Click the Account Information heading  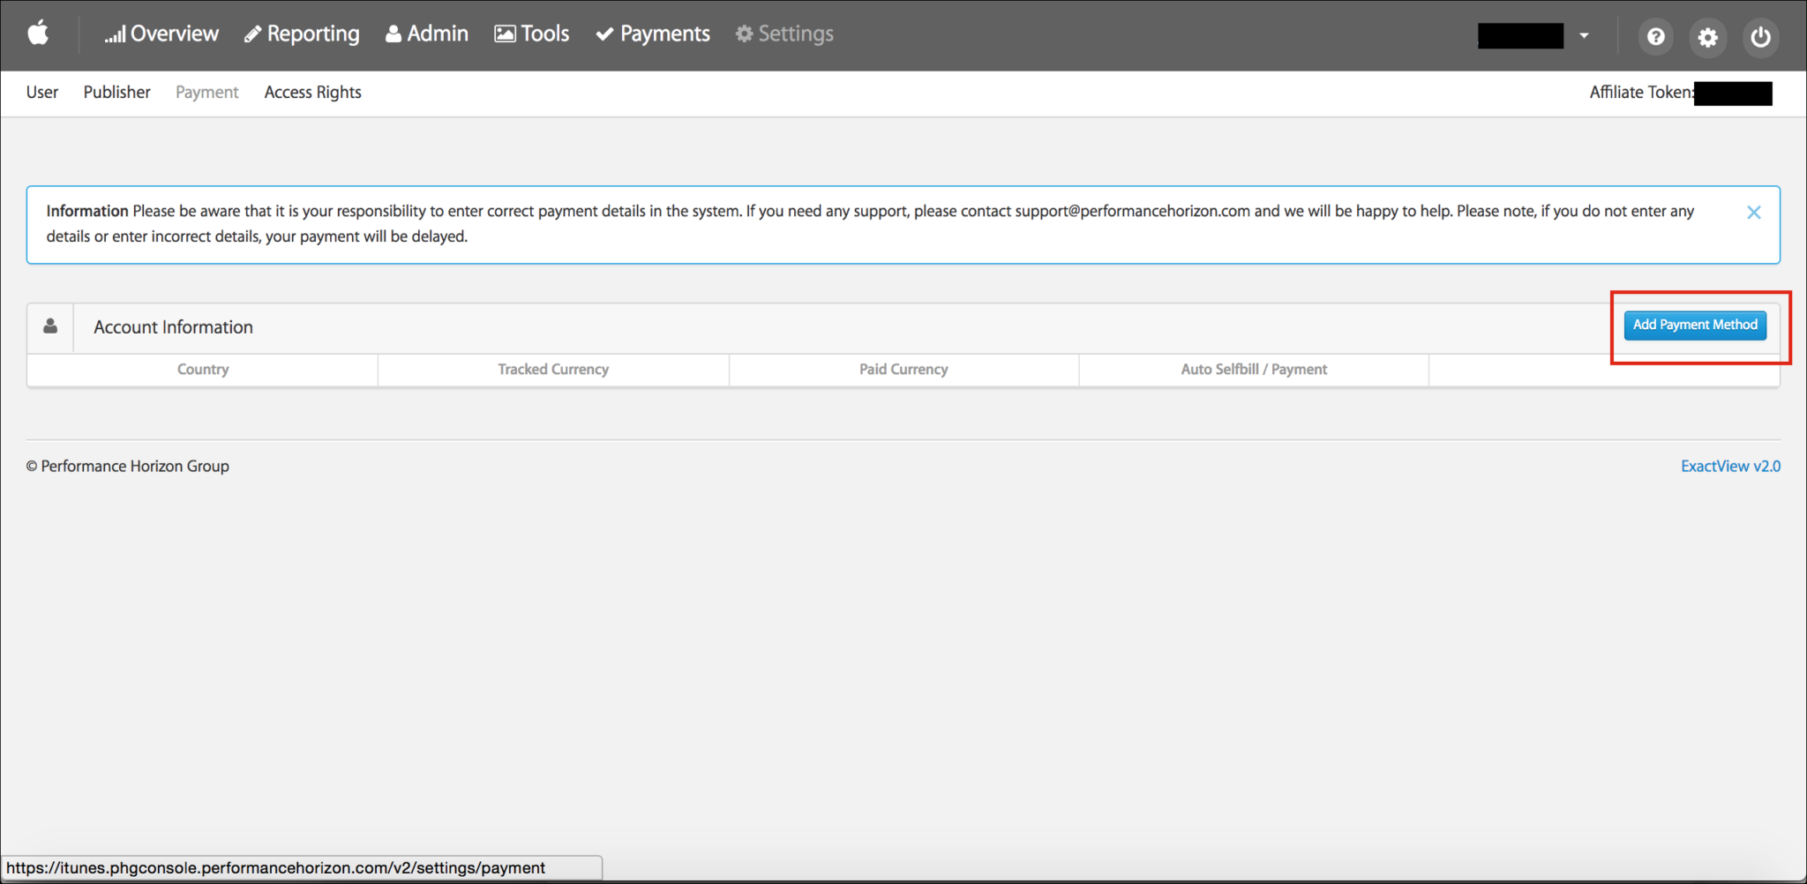(174, 327)
